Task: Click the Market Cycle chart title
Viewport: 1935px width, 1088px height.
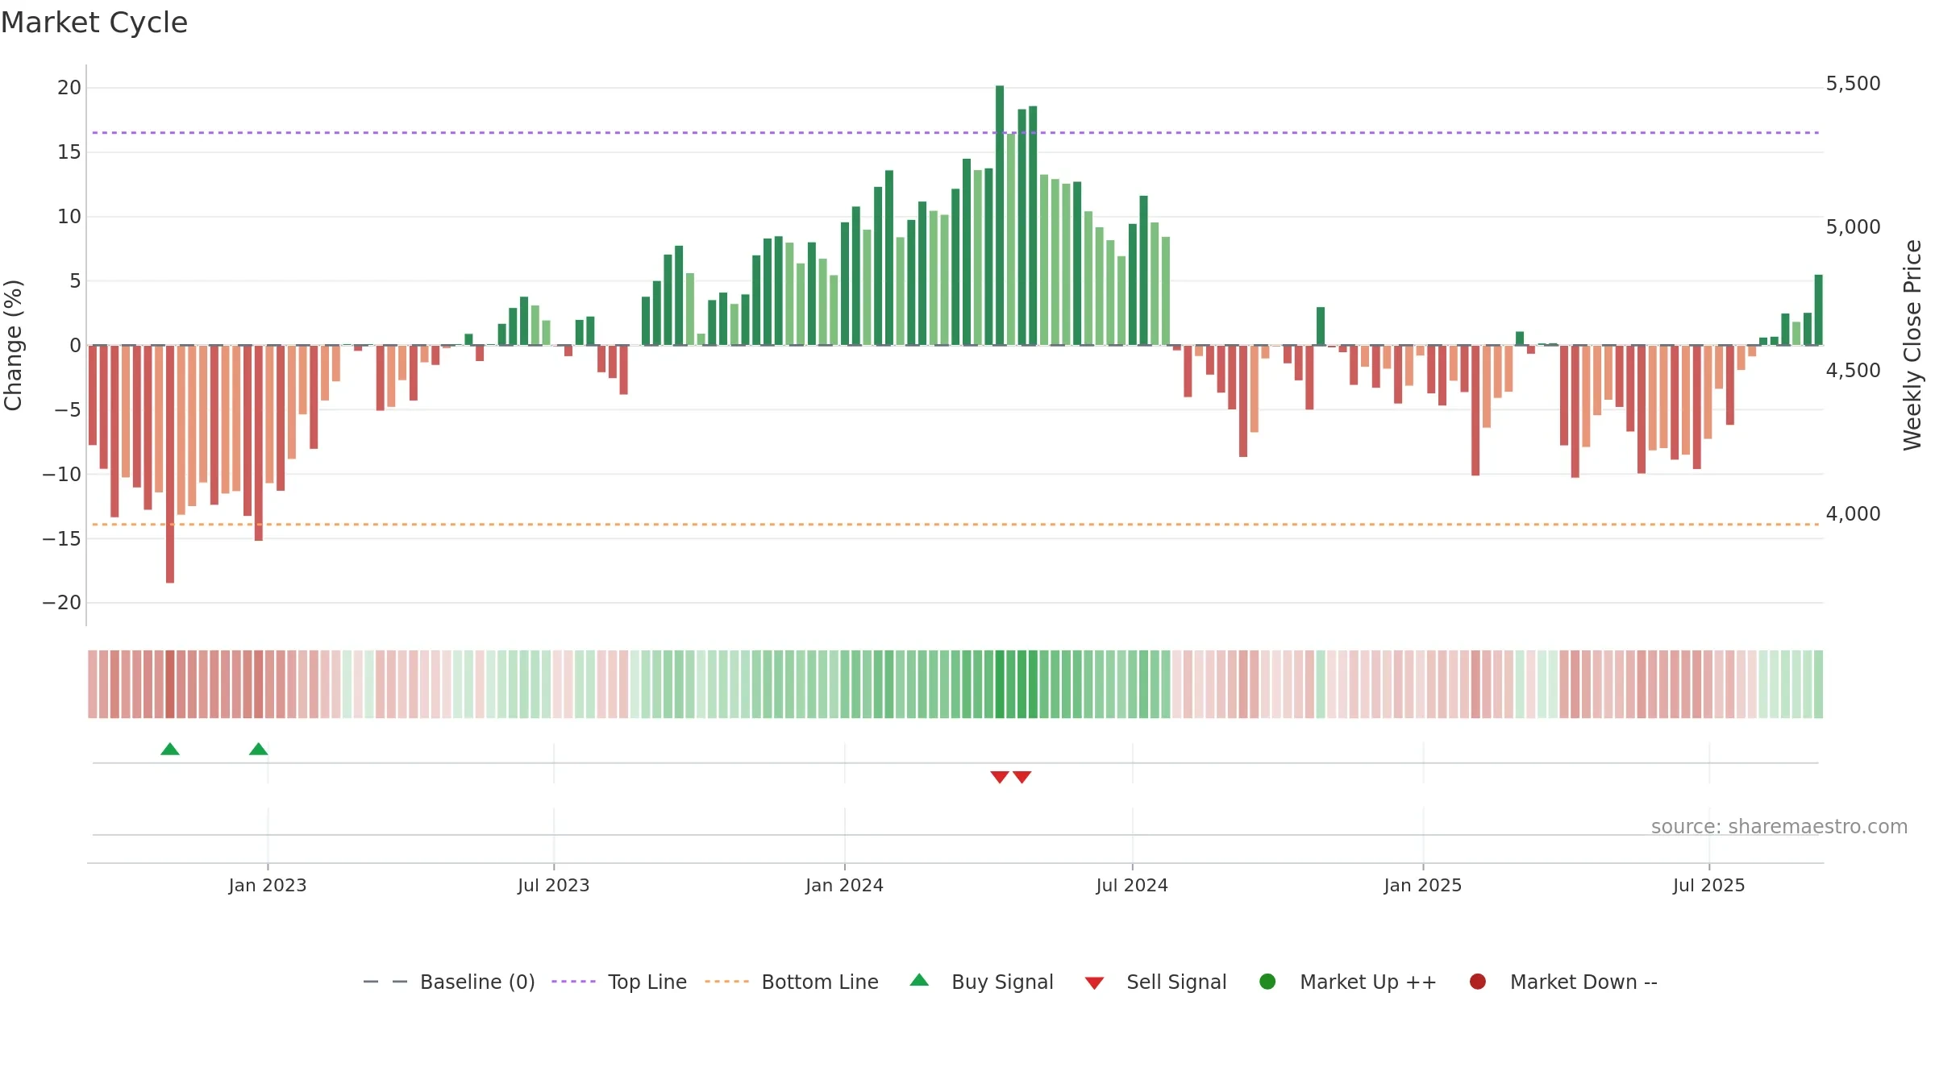Action: click(x=94, y=23)
